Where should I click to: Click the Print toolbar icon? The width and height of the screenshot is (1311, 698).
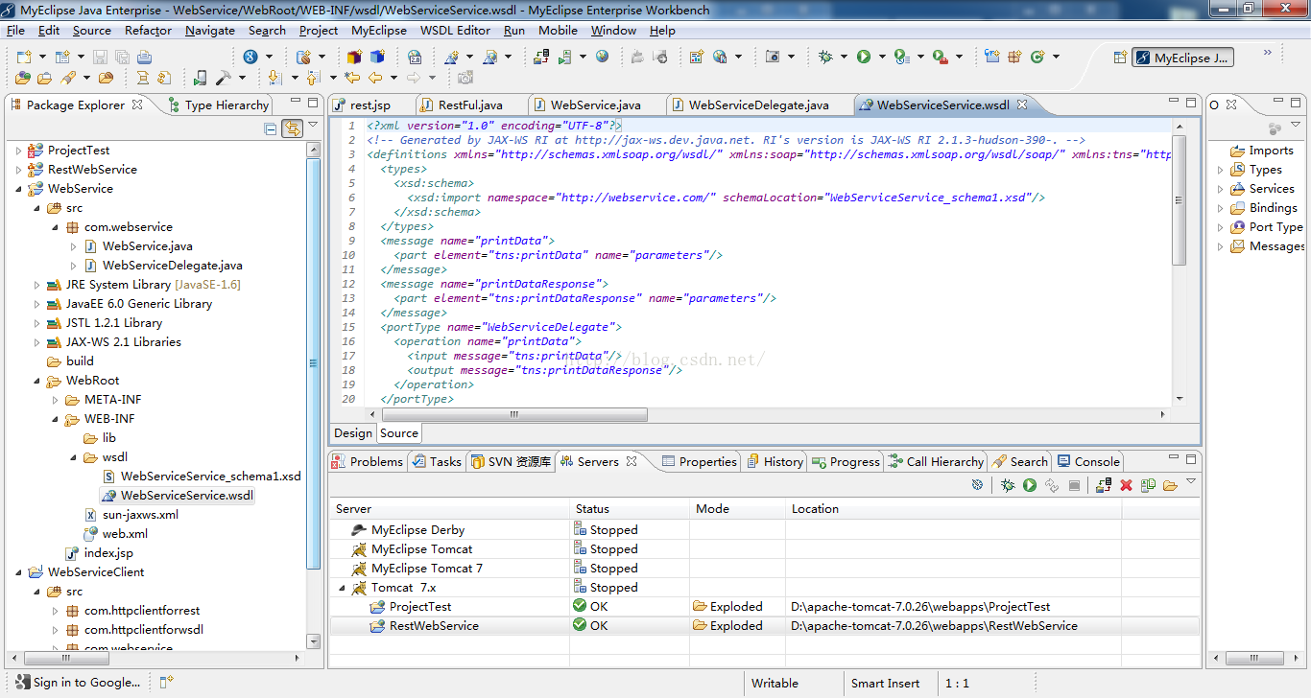[x=144, y=57]
